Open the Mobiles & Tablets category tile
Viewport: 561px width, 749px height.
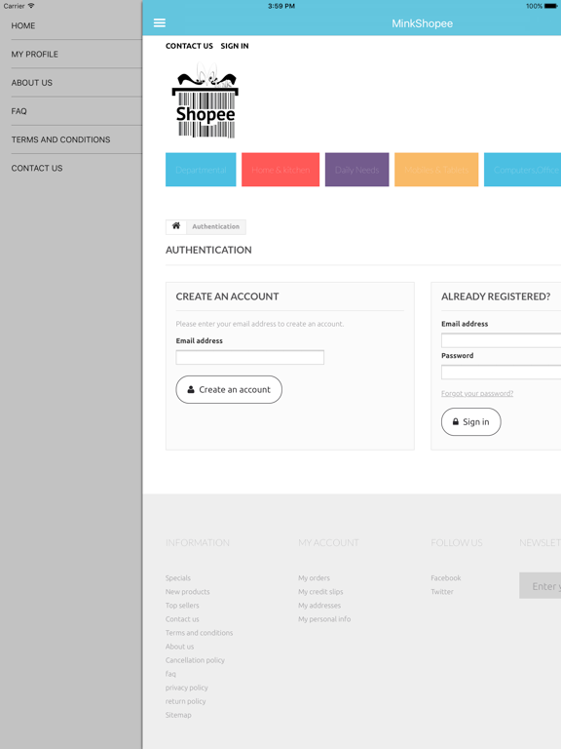pos(436,170)
